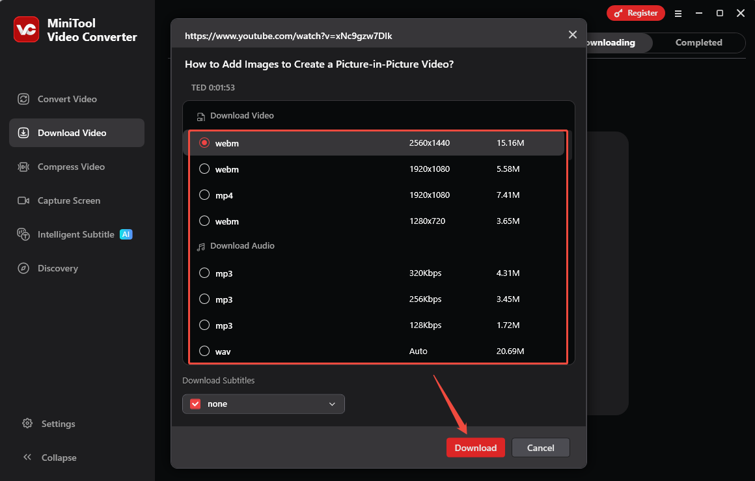Click the YouTube video URL field
This screenshot has width=755, height=481.
(288, 36)
